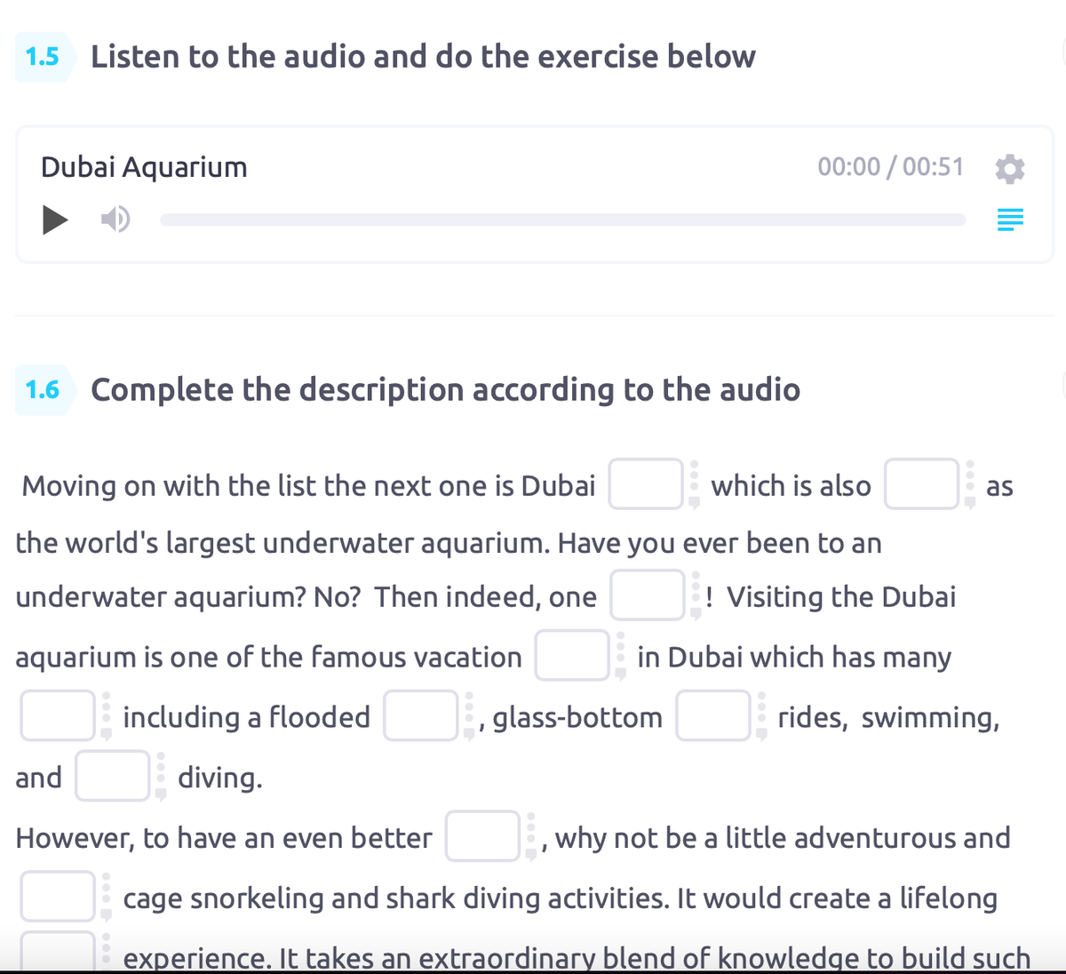This screenshot has width=1066, height=974.
Task: Click the blank after "glass-bottom"
Action: click(713, 715)
